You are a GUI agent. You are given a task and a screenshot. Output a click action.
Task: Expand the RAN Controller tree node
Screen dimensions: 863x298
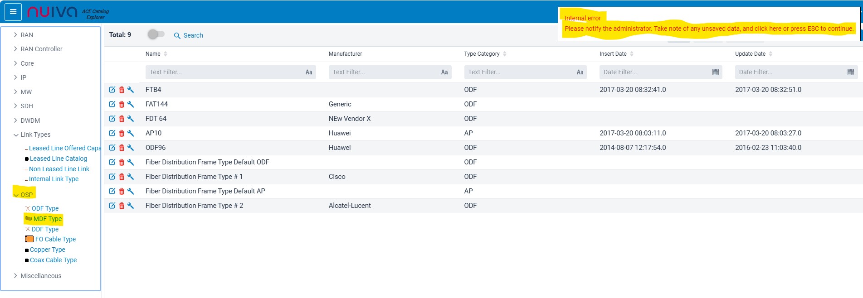(x=16, y=49)
